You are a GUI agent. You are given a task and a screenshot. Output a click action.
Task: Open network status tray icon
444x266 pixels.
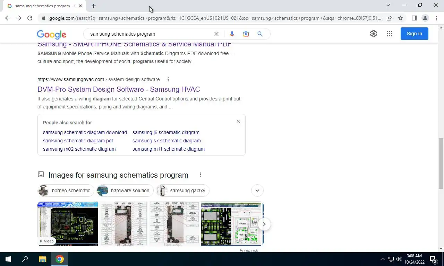[391, 259]
